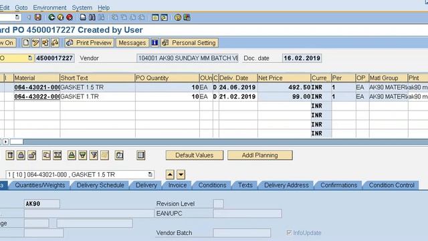Switch to Quantities/Weights tab
Image resolution: width=428 pixels, height=241 pixels.
pyautogui.click(x=40, y=185)
